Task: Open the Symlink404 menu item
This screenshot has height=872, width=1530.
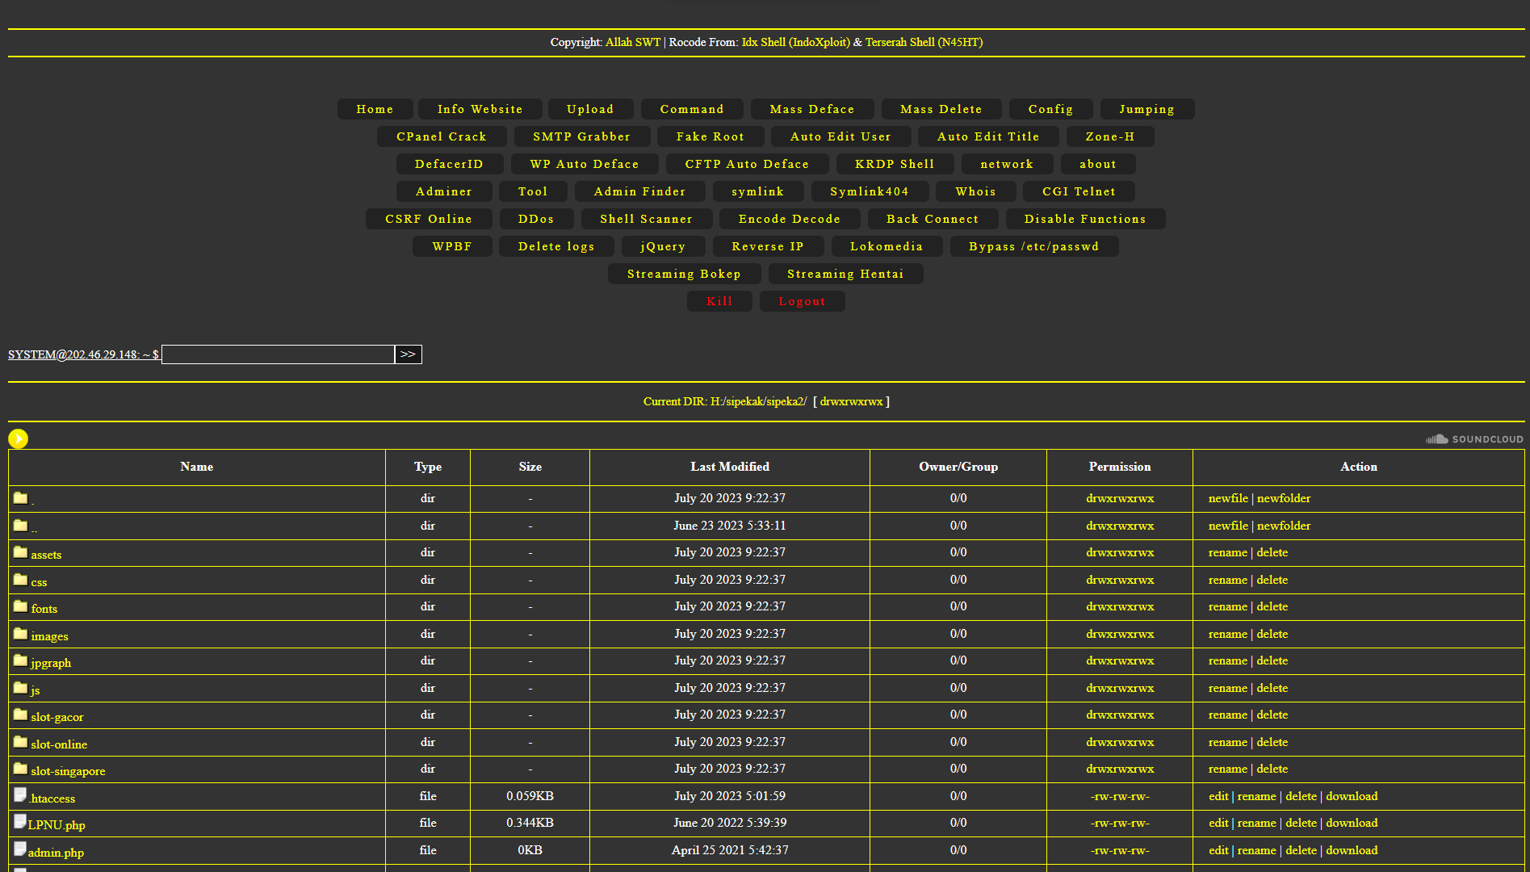Action: pyautogui.click(x=870, y=191)
